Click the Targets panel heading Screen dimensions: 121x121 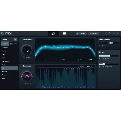tap(5, 39)
